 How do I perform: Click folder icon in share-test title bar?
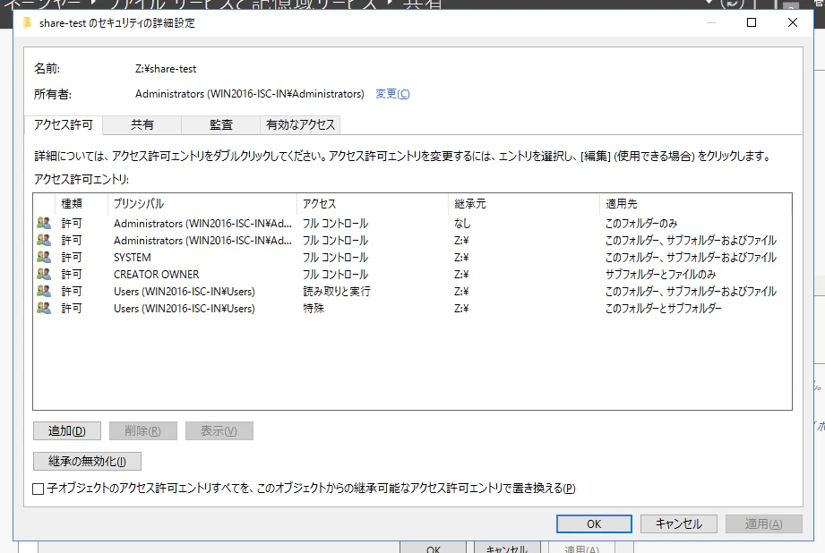28,22
